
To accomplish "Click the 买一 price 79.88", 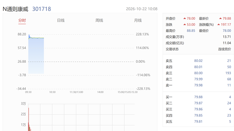I will pos(198,97).
